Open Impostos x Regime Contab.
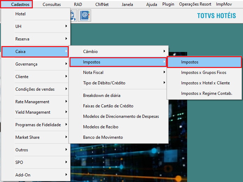Screen dimensions: 243x182 click(x=204, y=93)
